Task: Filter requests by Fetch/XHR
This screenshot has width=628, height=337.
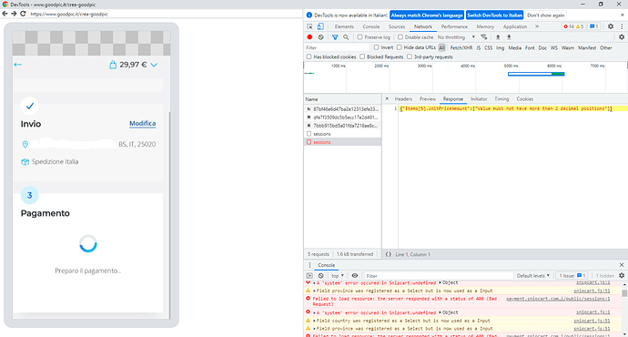Action: (461, 47)
